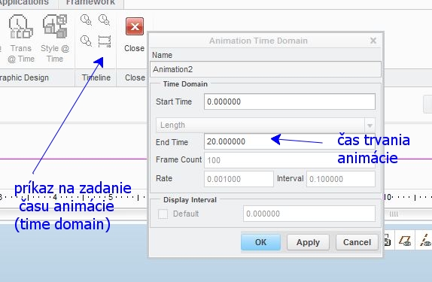432x282 pixels.
Task: Click the timeline zoom in magnifier icon
Action: click(86, 20)
